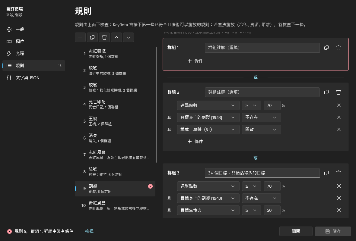Change ≥ operator for 目標生命力

[251, 210]
